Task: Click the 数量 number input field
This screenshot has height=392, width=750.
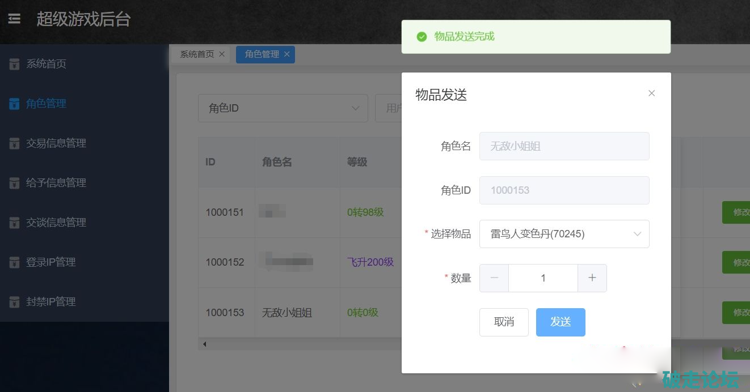Action: (x=543, y=278)
